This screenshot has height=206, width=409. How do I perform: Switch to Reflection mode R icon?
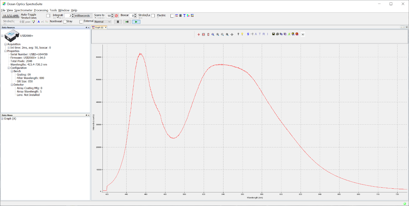click(x=264, y=34)
